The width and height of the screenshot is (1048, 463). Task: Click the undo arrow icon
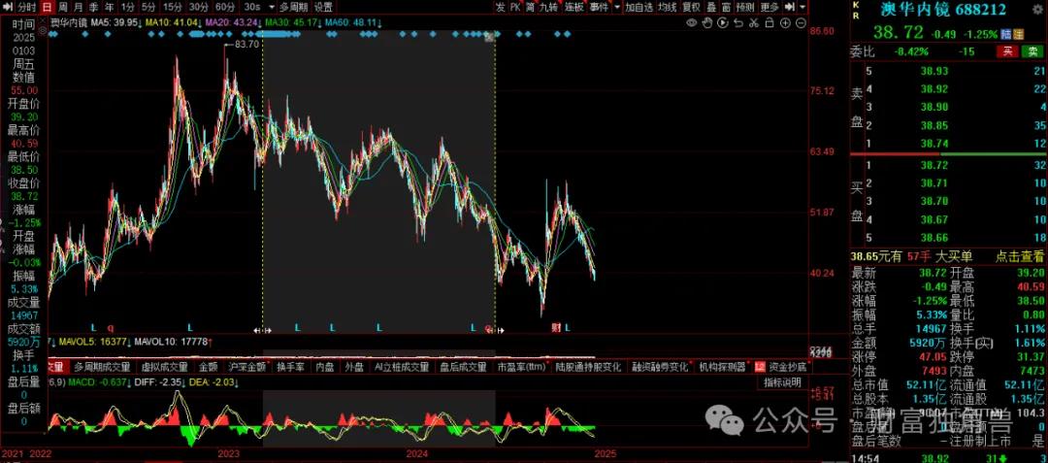coord(737,22)
